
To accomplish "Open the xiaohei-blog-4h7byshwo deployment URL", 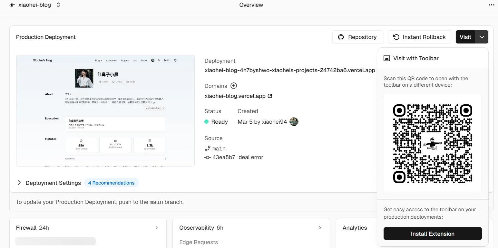I will [x=290, y=70].
